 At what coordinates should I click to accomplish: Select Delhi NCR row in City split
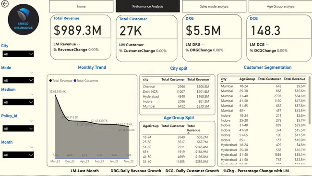pyautogui.click(x=176, y=92)
